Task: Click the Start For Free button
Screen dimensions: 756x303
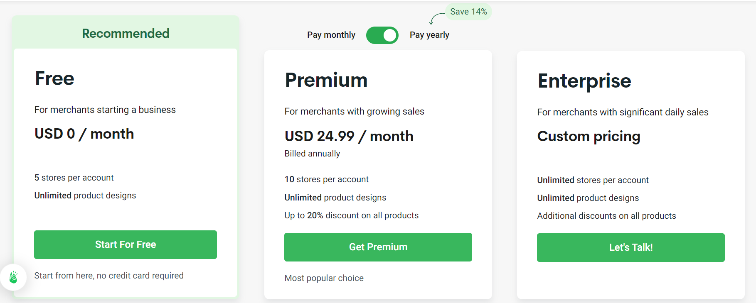Action: [125, 244]
